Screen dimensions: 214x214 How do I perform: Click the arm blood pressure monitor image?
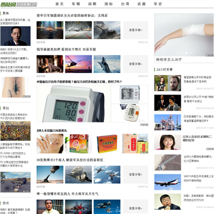pos(130,113)
